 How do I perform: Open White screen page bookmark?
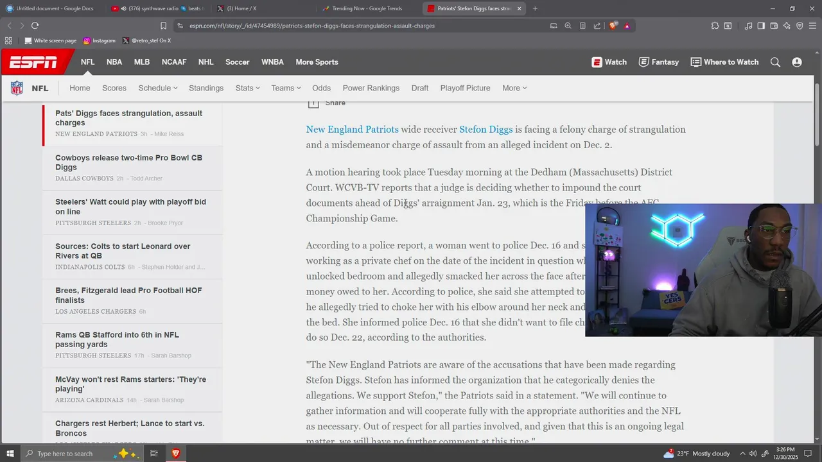pos(50,40)
